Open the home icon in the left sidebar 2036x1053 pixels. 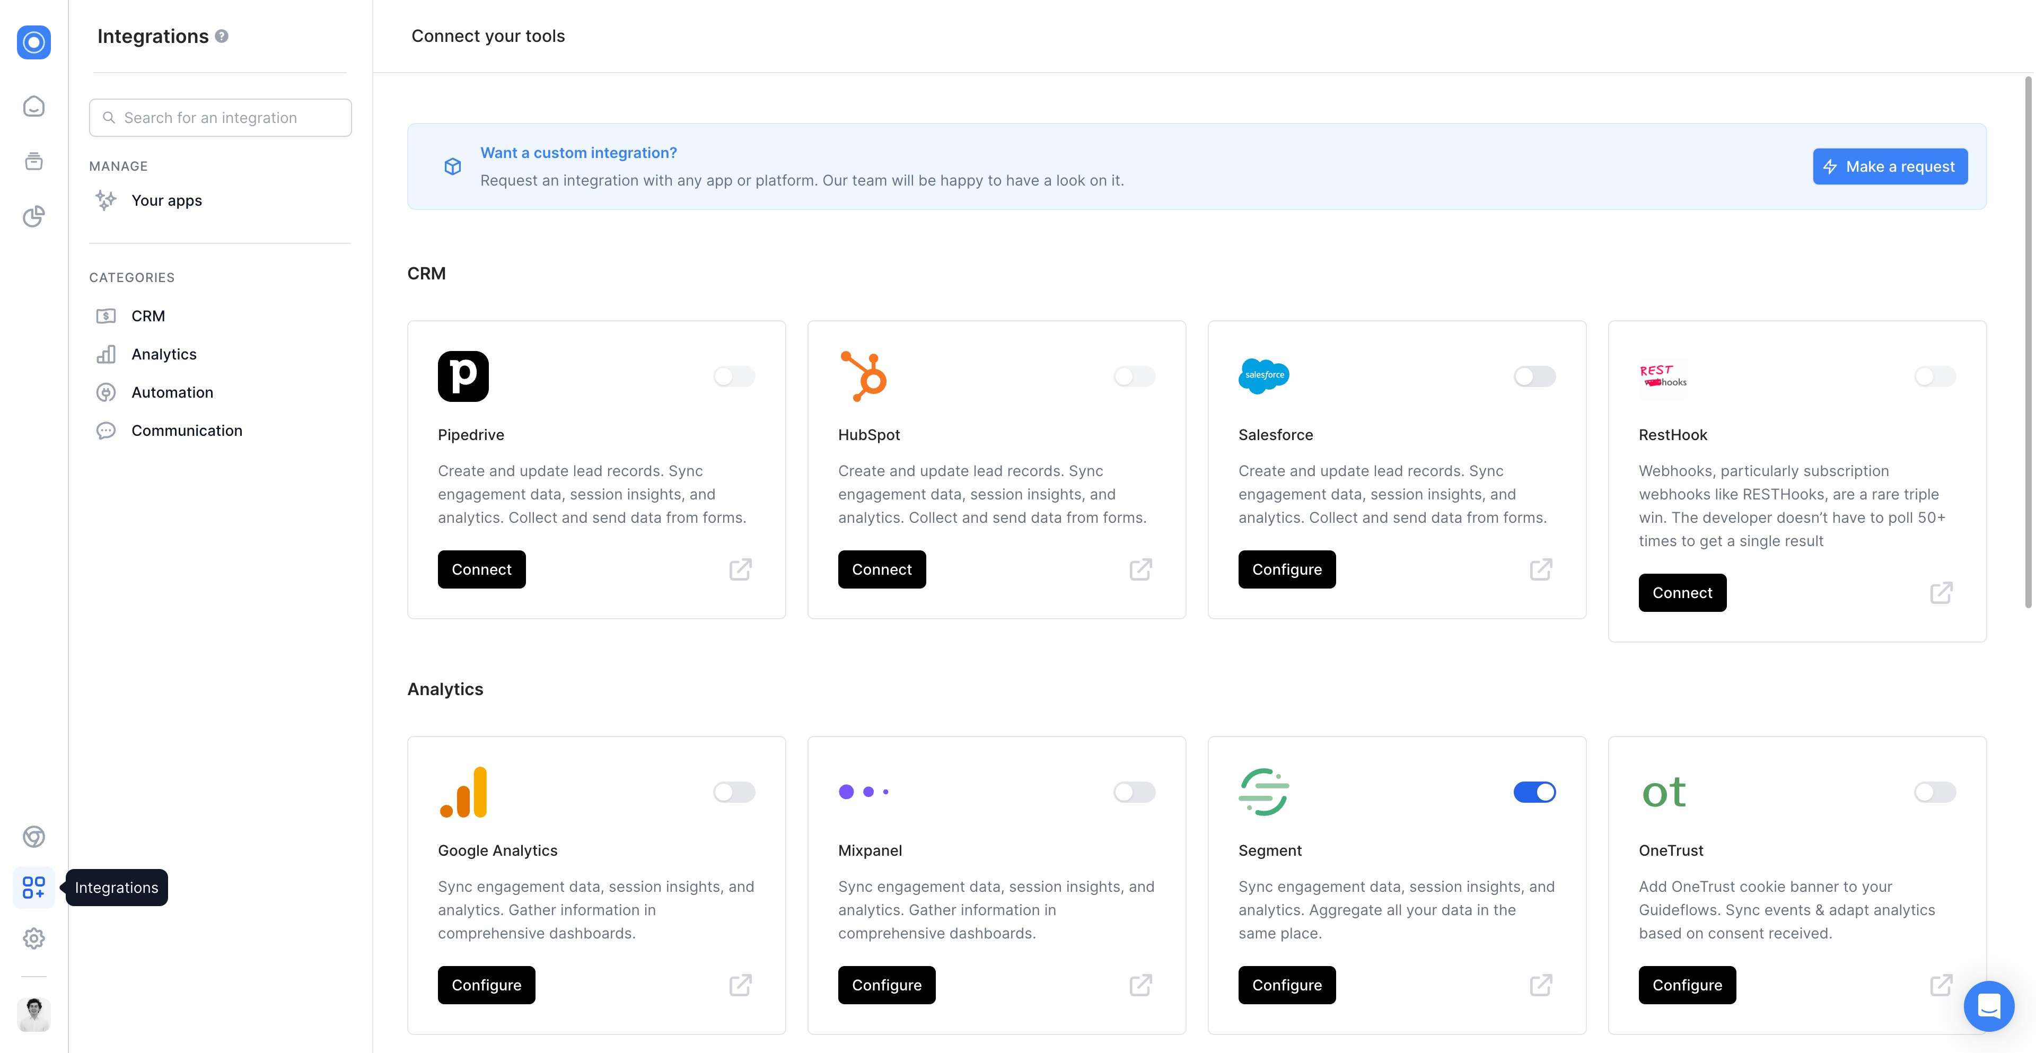(x=33, y=106)
